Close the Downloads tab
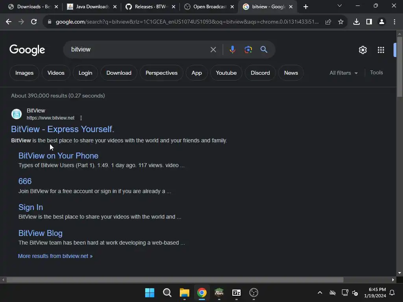403x302 pixels. tap(56, 7)
